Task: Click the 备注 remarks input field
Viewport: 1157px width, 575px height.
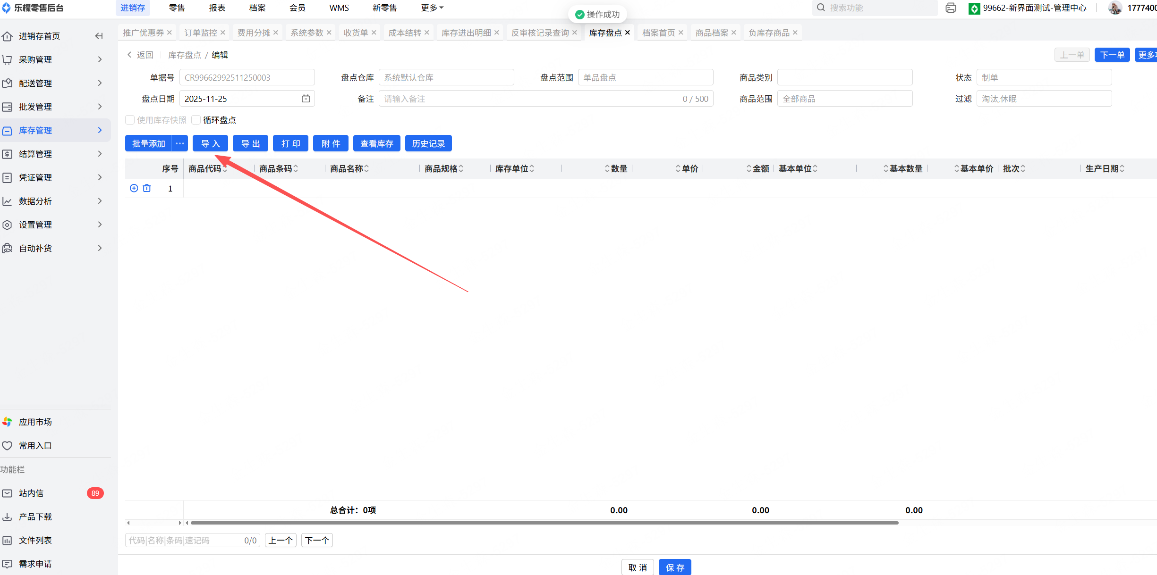Action: pyautogui.click(x=529, y=99)
